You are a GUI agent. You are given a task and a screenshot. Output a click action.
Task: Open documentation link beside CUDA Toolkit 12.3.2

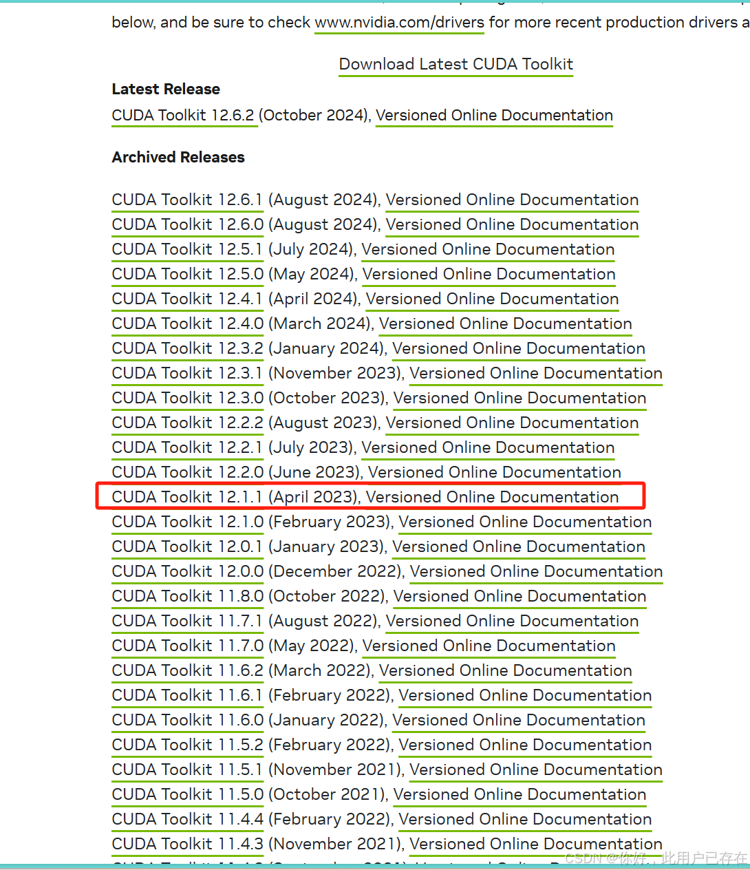tap(519, 348)
